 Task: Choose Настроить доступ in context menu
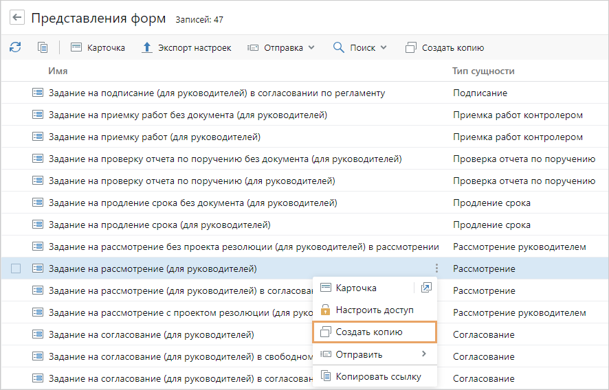point(374,310)
